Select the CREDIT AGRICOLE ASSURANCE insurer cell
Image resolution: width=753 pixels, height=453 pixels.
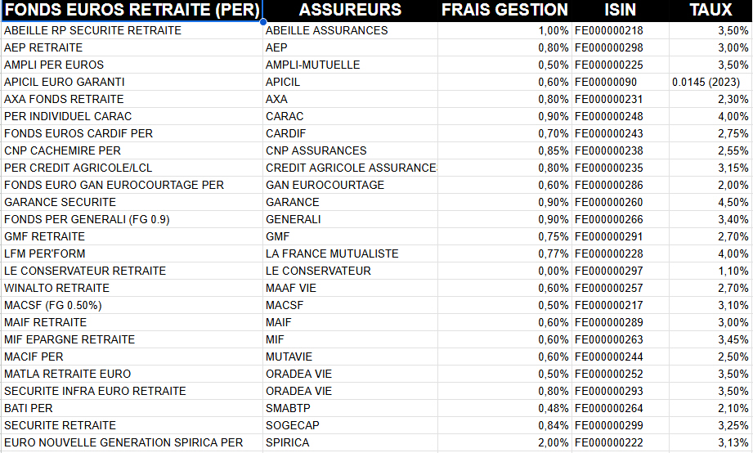[x=351, y=168]
